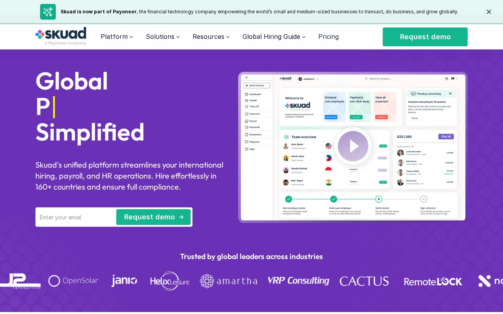Expand the Resources menu
Viewport: 503px width, 314px height.
pyautogui.click(x=211, y=37)
